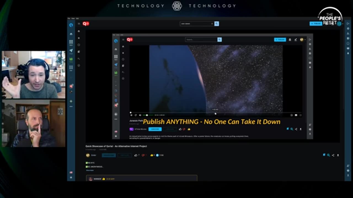Clear the outer search field with the X
353x198 pixels.
click(212, 24)
